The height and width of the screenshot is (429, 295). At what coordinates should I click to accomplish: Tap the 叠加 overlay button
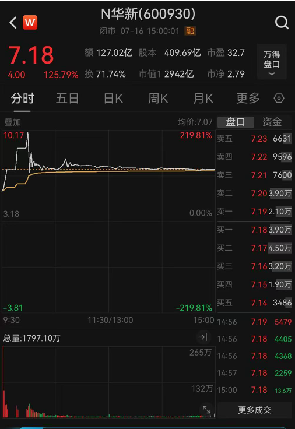click(x=13, y=122)
